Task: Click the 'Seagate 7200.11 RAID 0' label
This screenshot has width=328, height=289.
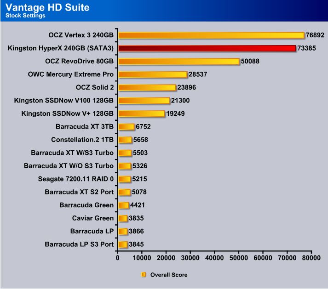Action: (76, 179)
